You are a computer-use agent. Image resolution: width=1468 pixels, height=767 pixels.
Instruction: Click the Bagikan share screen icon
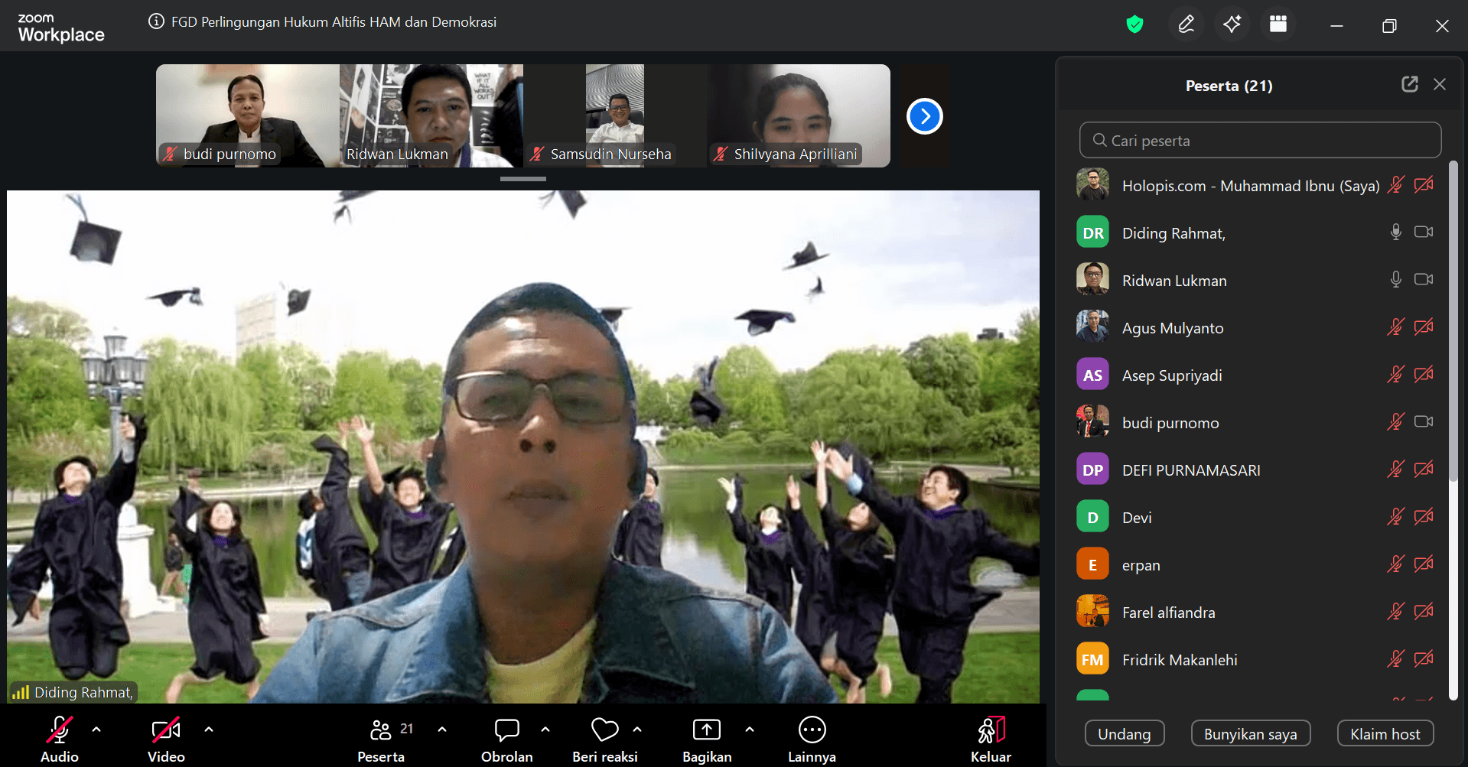click(707, 730)
